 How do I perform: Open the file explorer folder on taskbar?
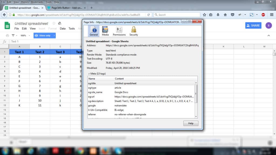(x=17, y=151)
